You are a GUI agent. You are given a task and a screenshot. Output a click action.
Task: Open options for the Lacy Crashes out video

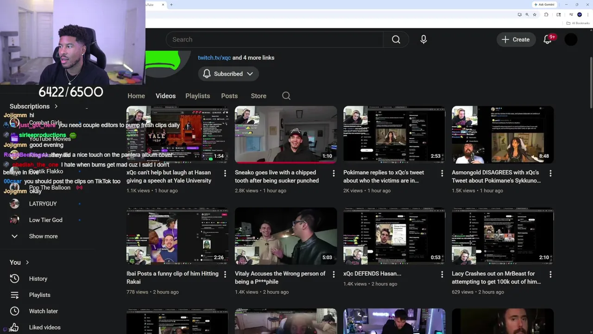(x=550, y=274)
